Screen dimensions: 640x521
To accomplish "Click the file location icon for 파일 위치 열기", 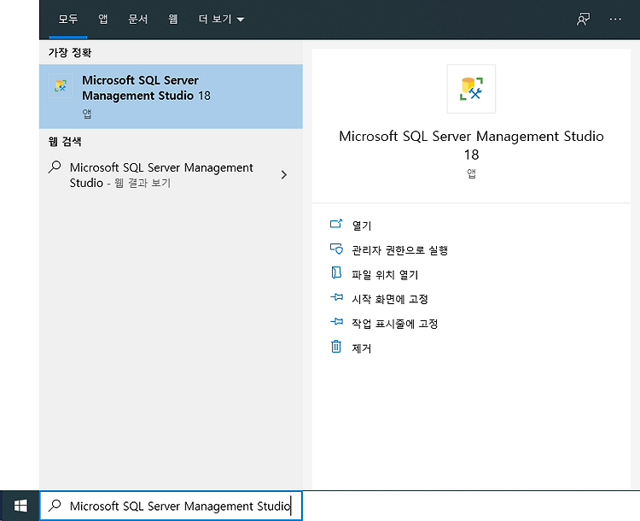I will pos(336,272).
